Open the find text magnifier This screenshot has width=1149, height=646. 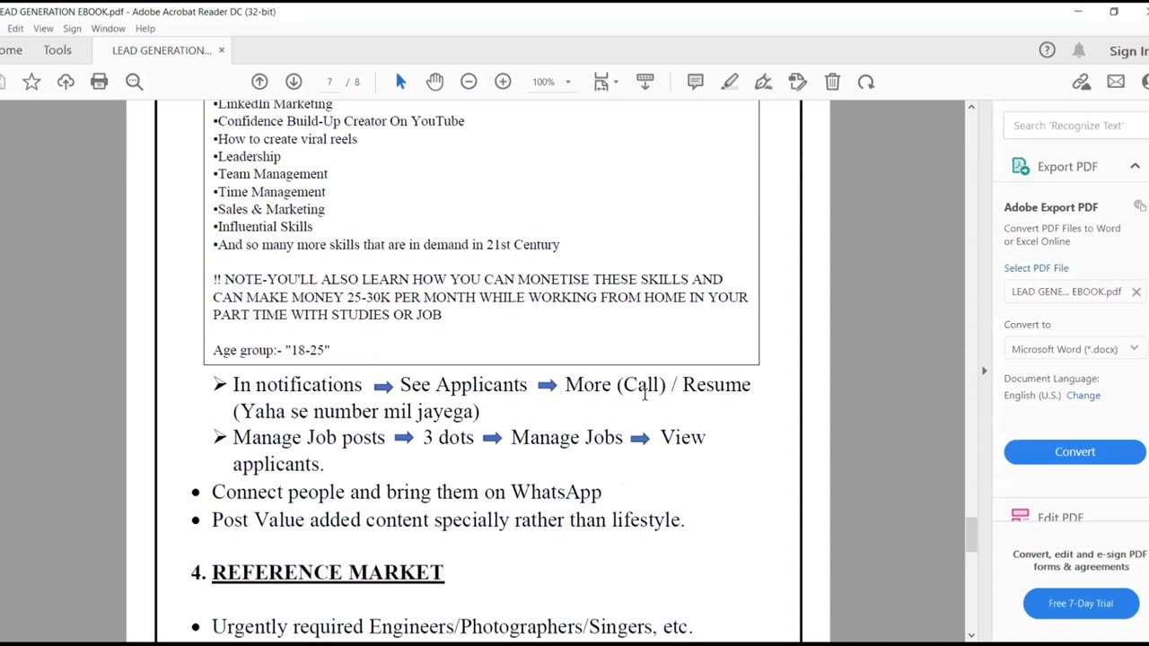click(134, 82)
